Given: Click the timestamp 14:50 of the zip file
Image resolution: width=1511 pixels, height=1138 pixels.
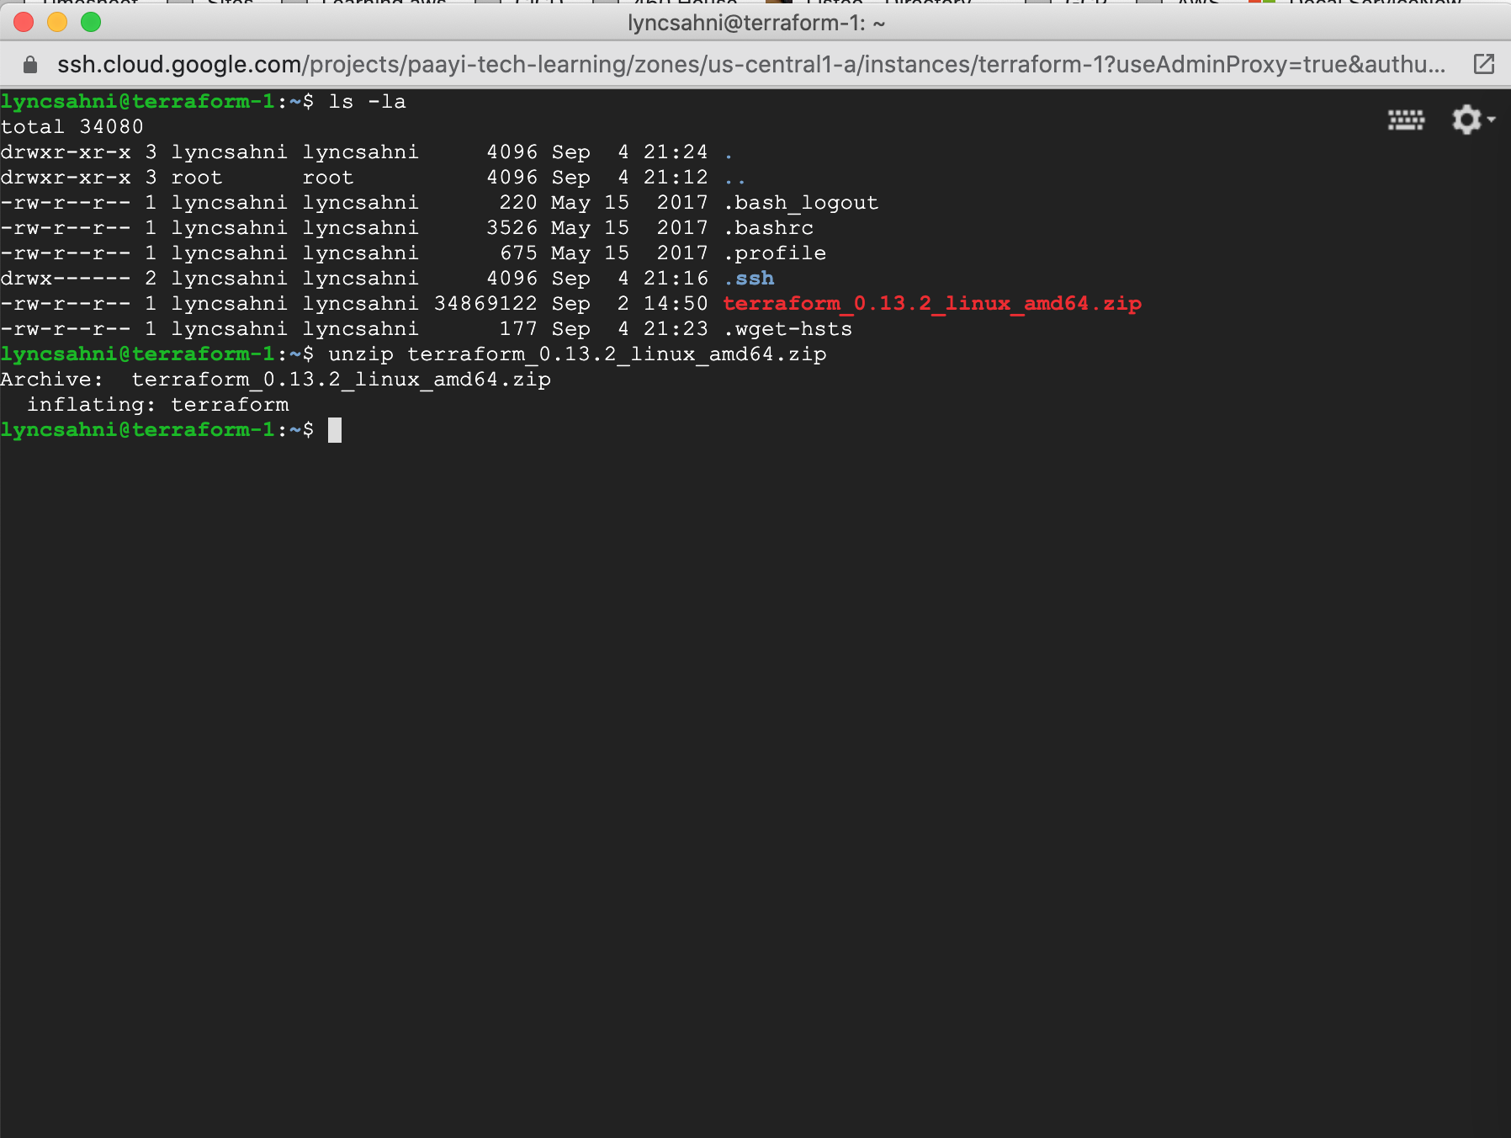Looking at the screenshot, I should point(676,304).
